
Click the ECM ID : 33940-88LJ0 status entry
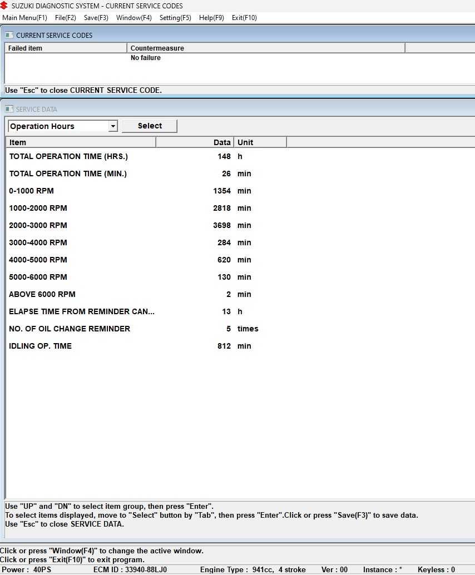click(x=130, y=570)
